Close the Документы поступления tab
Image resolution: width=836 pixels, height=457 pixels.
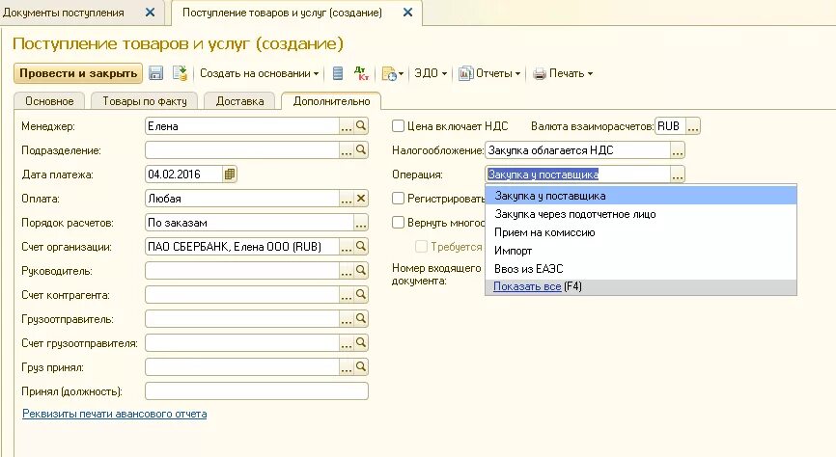(x=151, y=13)
